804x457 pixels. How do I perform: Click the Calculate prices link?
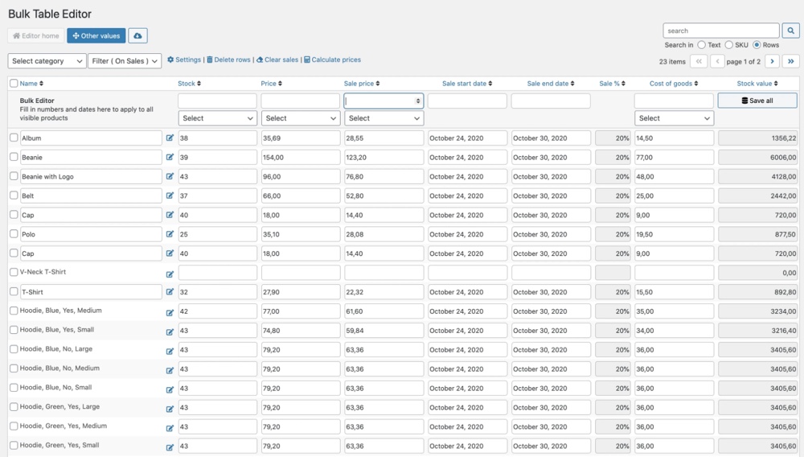pos(332,60)
